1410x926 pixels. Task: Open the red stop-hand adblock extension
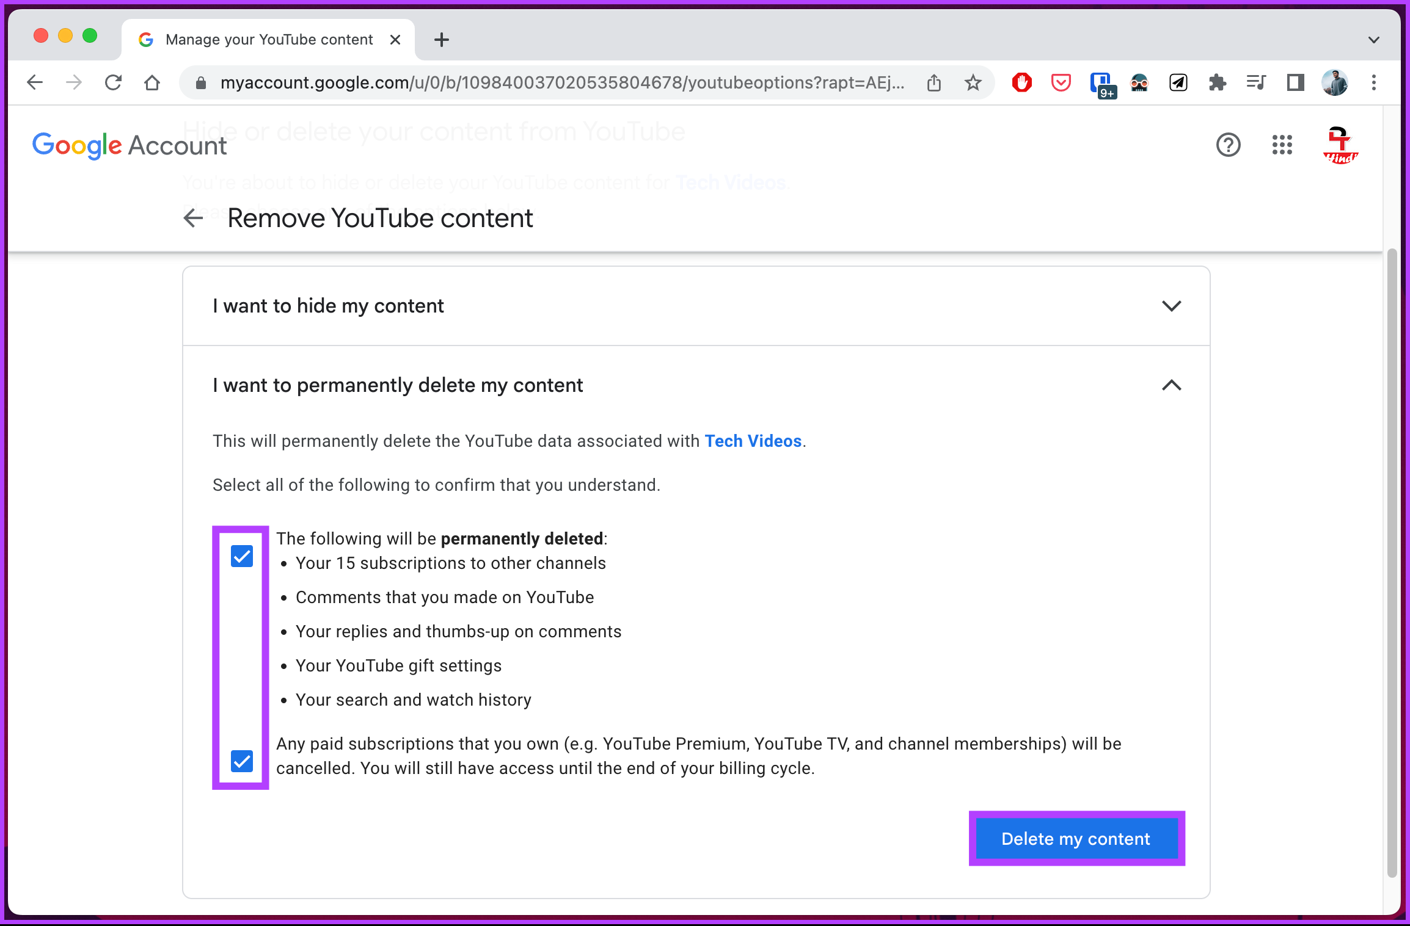1022,82
